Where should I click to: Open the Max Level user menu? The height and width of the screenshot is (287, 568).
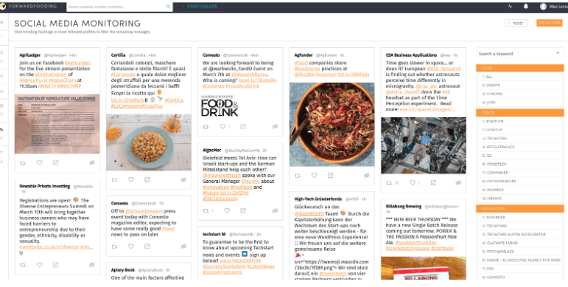coord(553,7)
